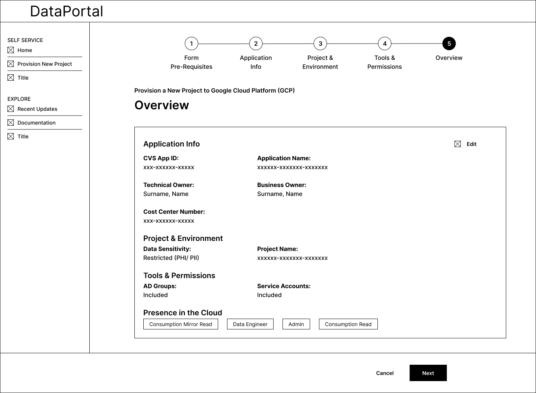Viewport: 536px width, 393px height.
Task: Open Home from the Self Service menu
Action: pyautogui.click(x=25, y=50)
